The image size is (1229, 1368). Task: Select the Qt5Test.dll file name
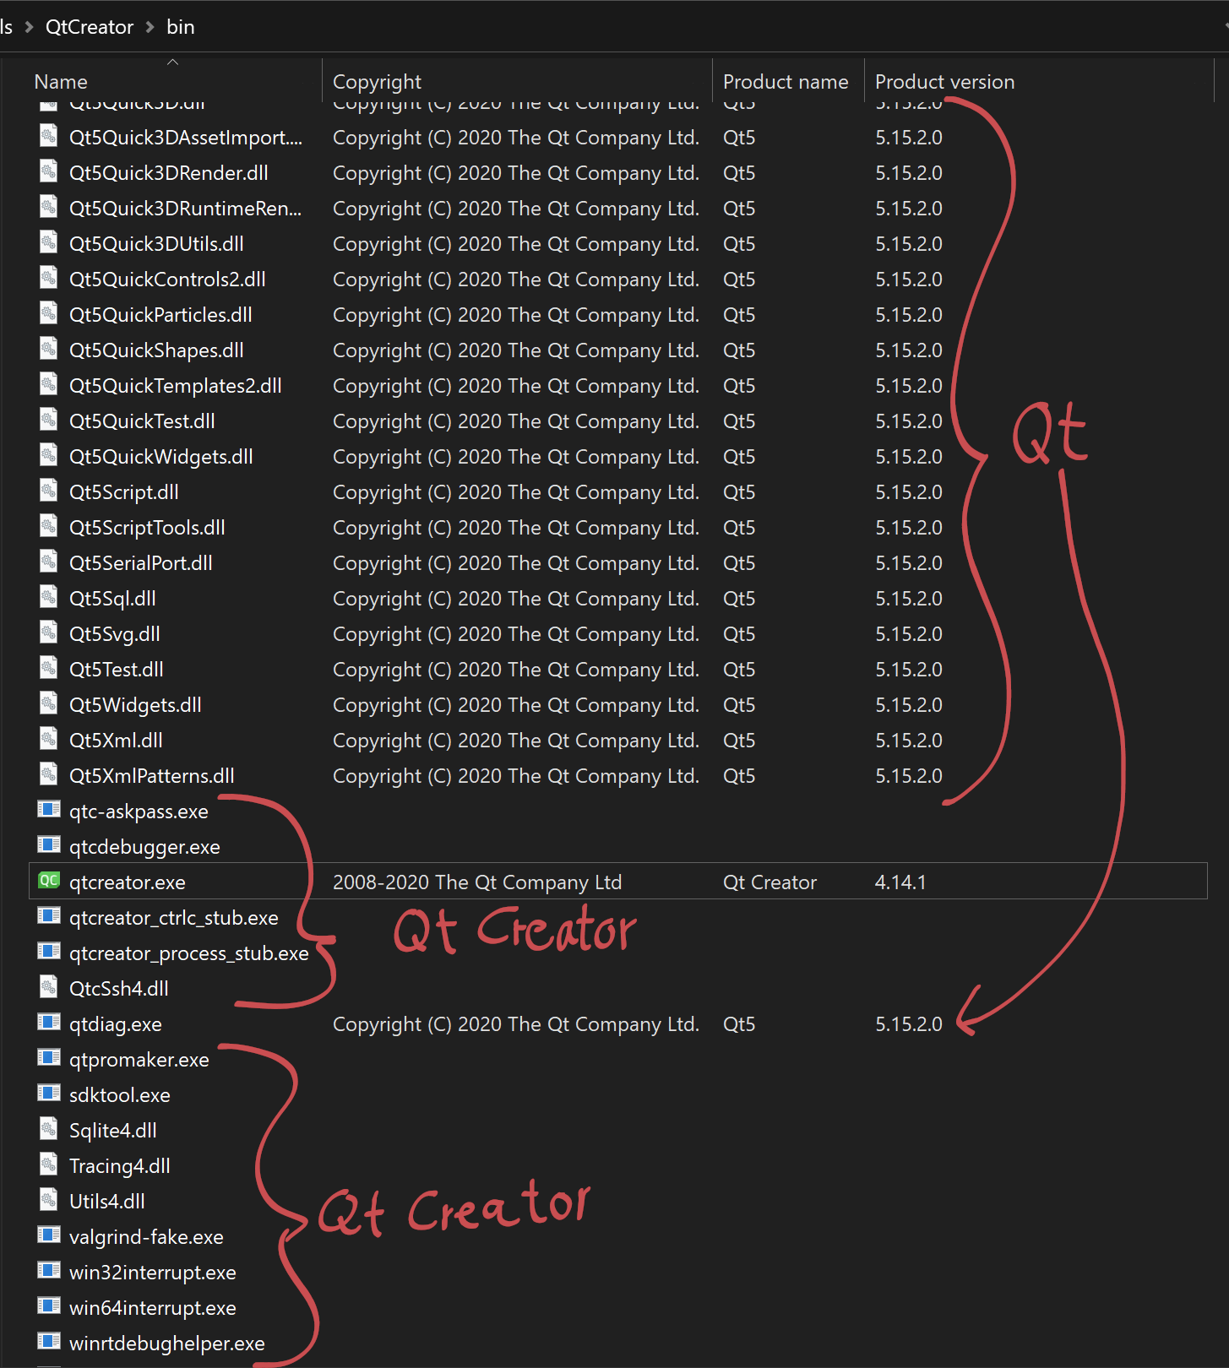pos(117,669)
